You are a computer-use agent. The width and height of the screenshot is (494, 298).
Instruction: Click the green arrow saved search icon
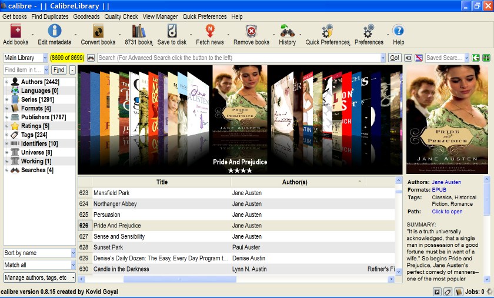tap(476, 58)
